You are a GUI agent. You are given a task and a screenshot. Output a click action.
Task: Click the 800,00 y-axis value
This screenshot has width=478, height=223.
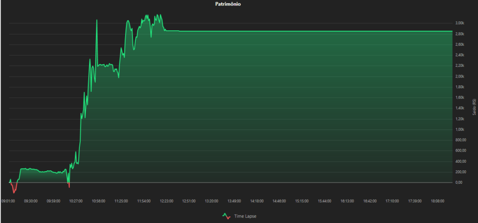(460, 140)
